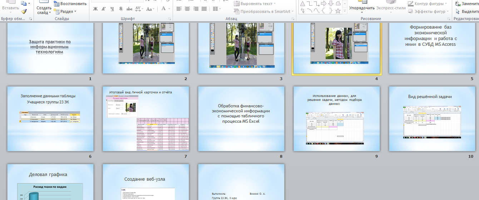
Task: Select slide 6 Заполнение данными таблицы
Action: [50, 118]
